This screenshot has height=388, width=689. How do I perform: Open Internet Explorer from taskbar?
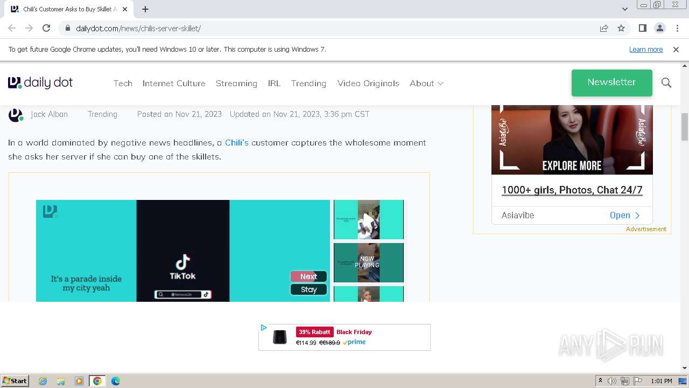pos(43,381)
